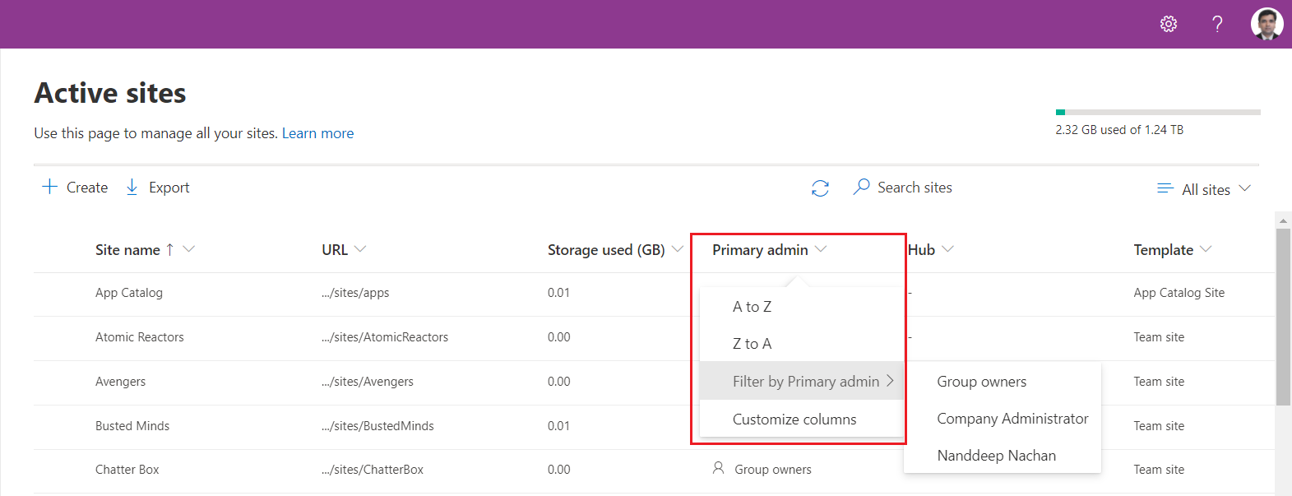
Task: Click the storage usage progress bar
Action: click(1157, 112)
